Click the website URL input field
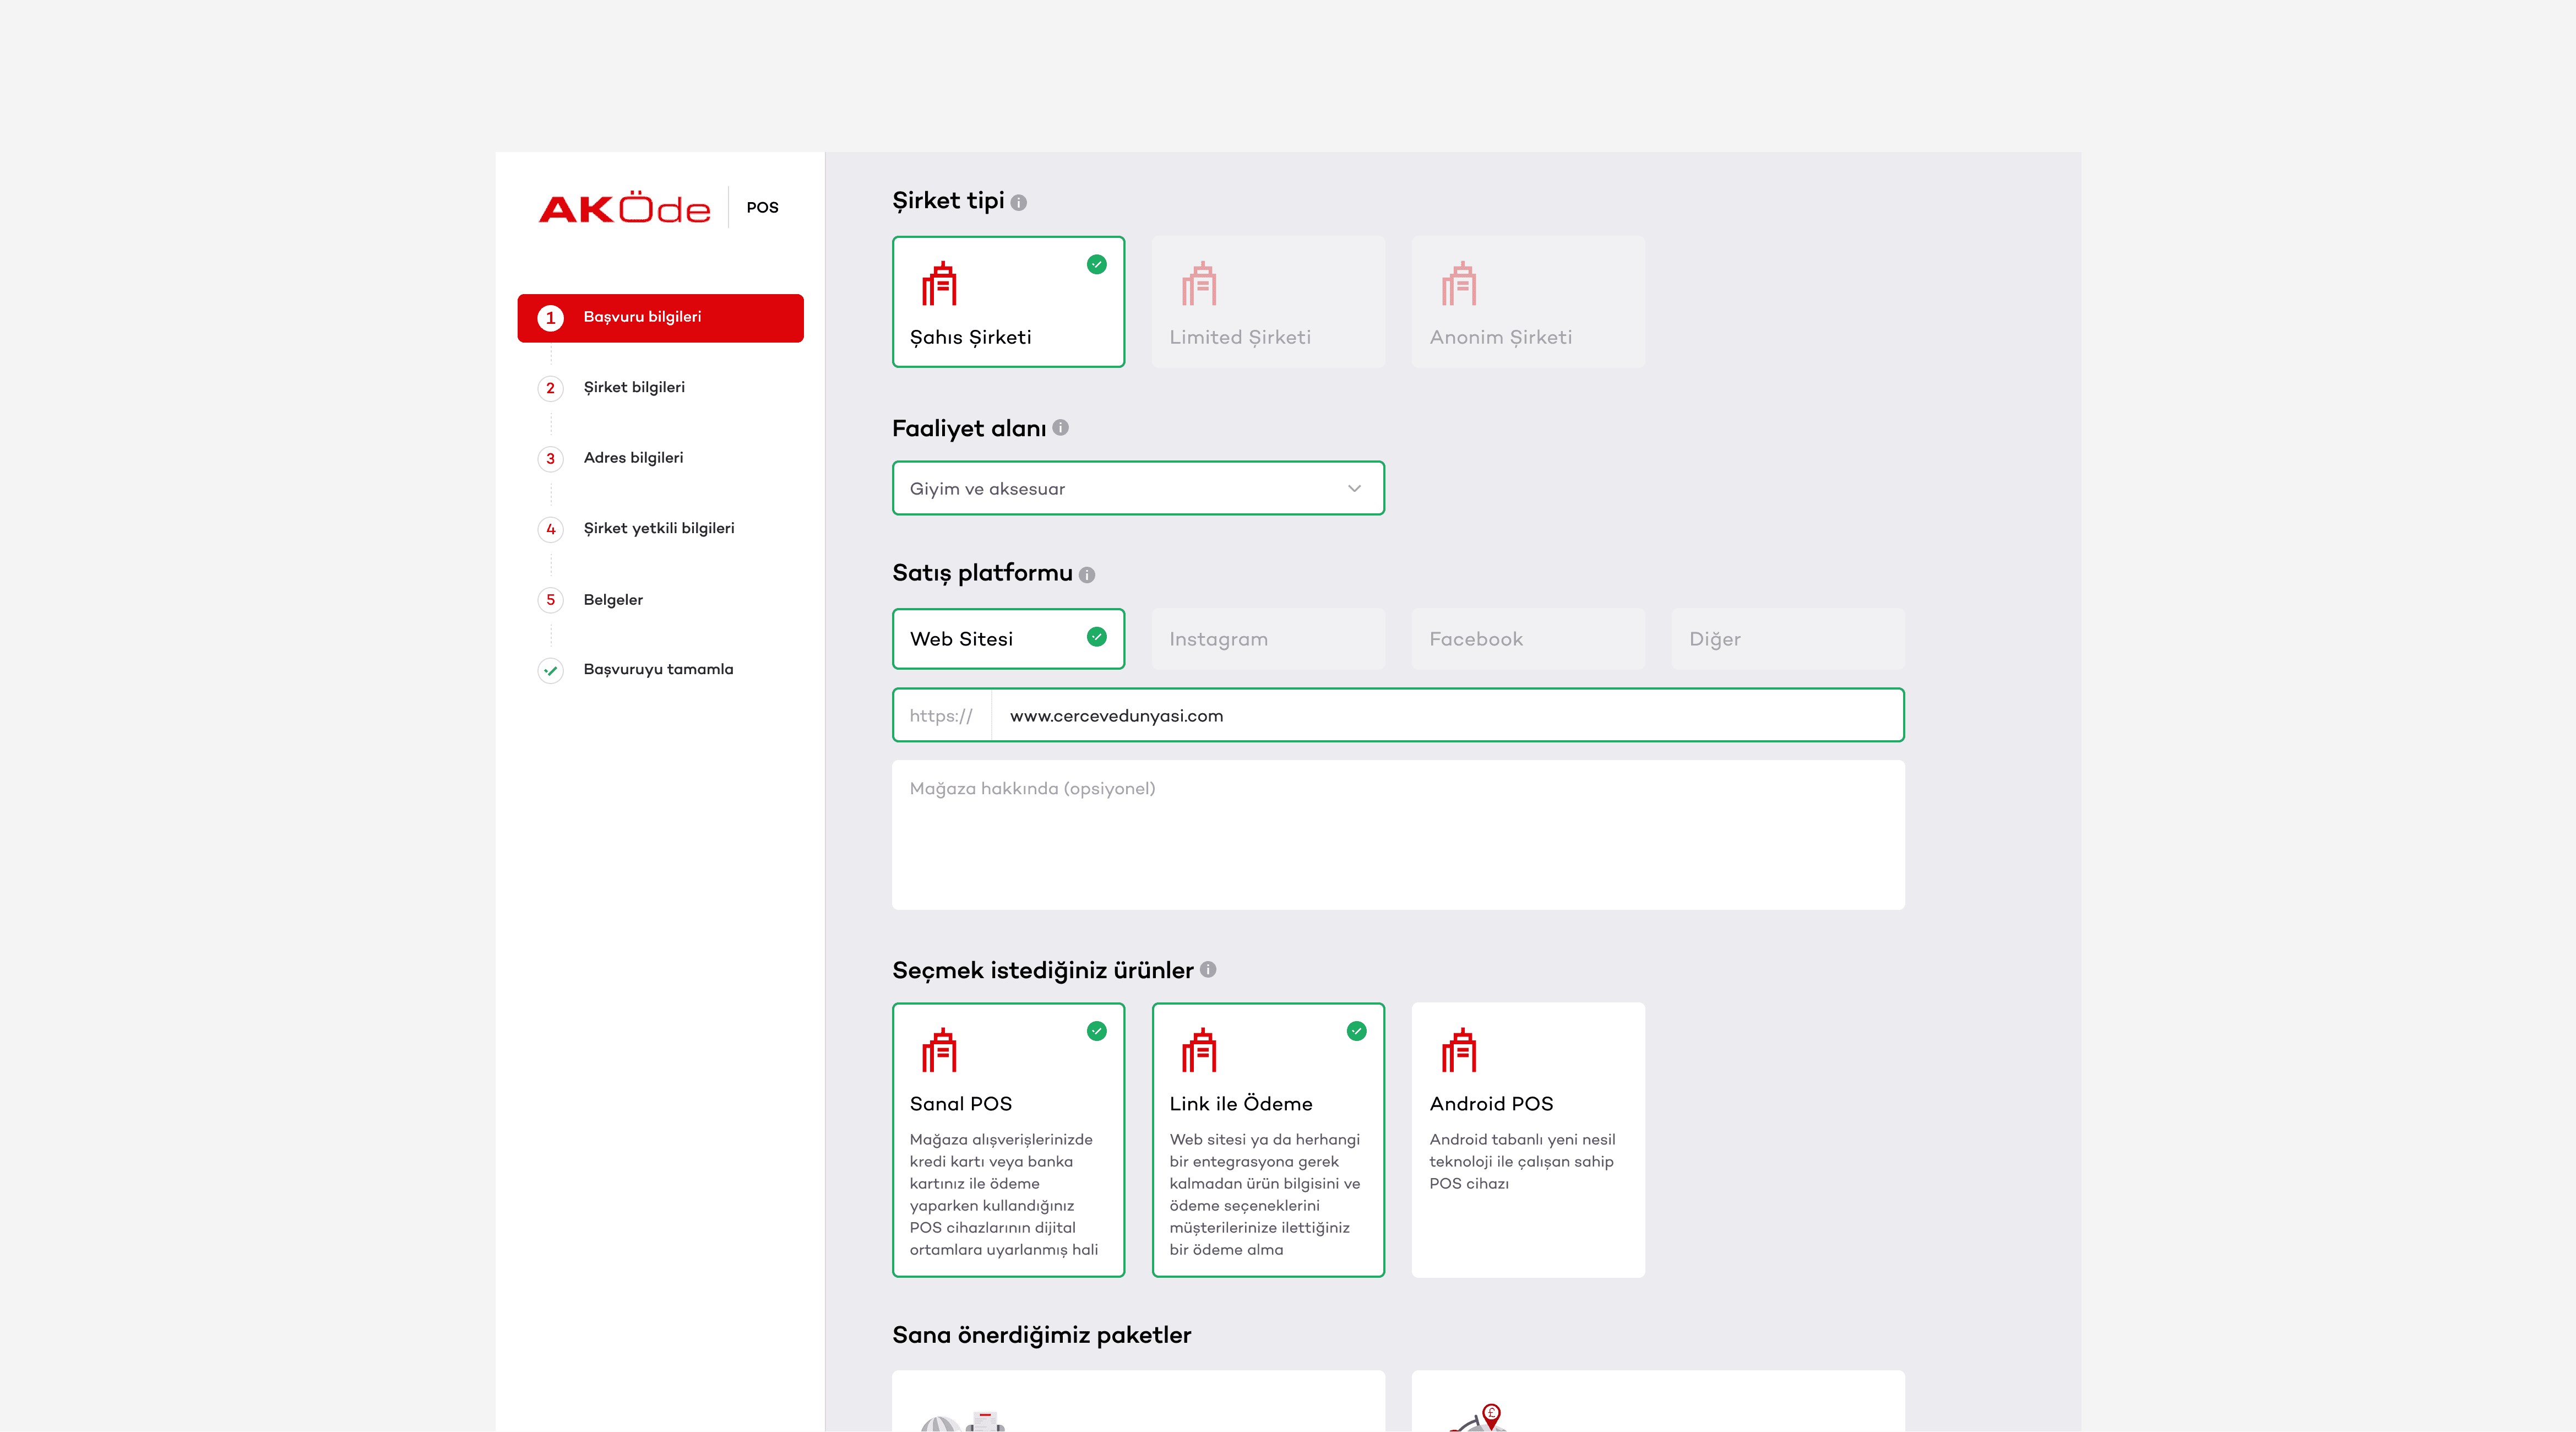 click(1445, 716)
